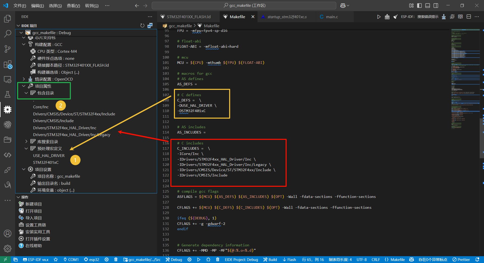Open the Search view in activity bar
The image size is (484, 263).
[x=8, y=34]
